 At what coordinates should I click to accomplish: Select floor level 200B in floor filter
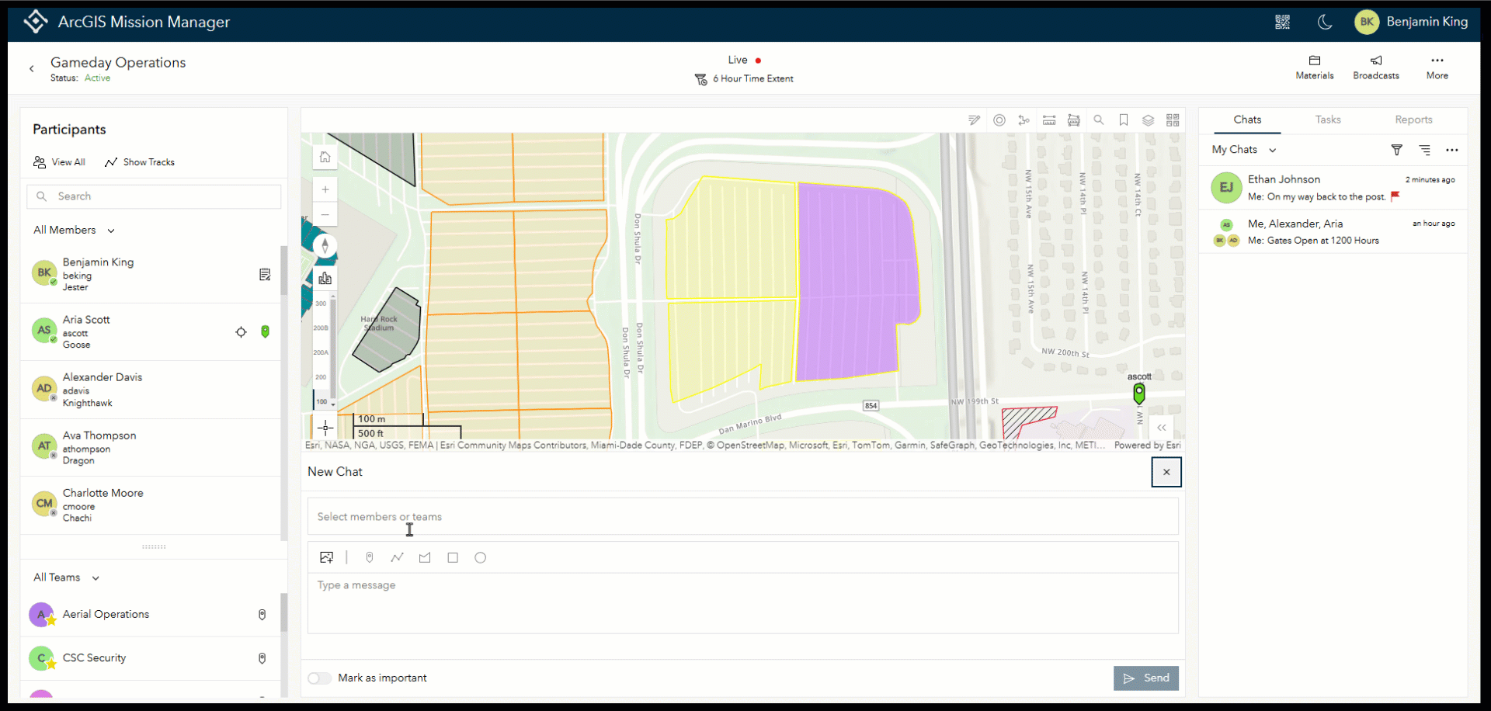[321, 328]
